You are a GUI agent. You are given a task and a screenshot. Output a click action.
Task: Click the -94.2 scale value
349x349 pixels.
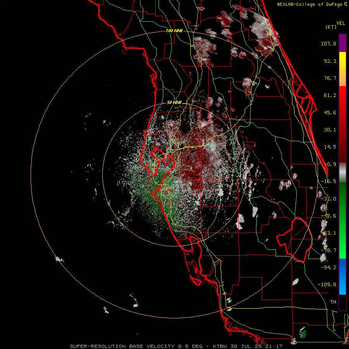(328, 267)
